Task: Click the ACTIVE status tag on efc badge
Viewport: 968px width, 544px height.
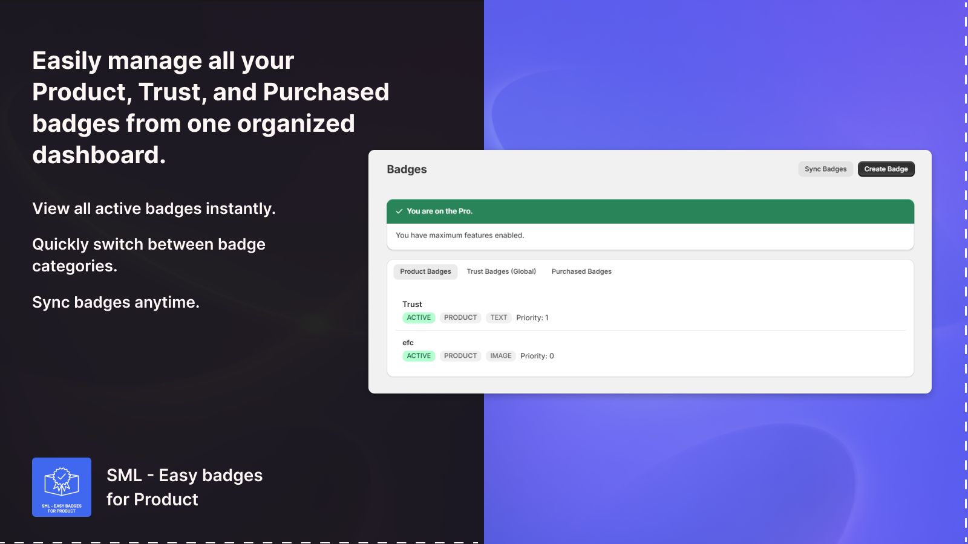Action: click(419, 356)
